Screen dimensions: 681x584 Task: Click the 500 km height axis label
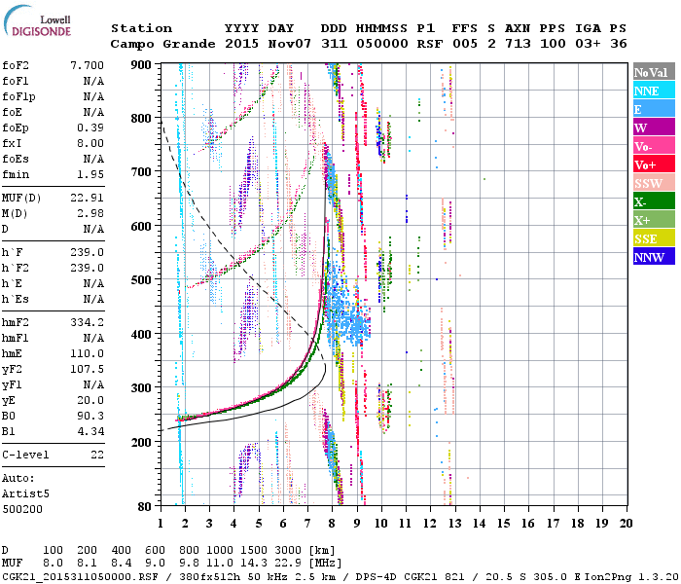pyautogui.click(x=141, y=280)
